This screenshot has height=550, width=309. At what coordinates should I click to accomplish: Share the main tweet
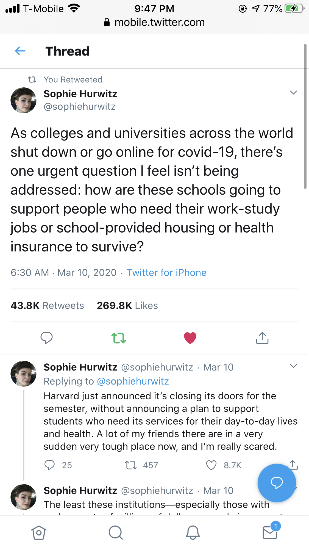pyautogui.click(x=262, y=338)
